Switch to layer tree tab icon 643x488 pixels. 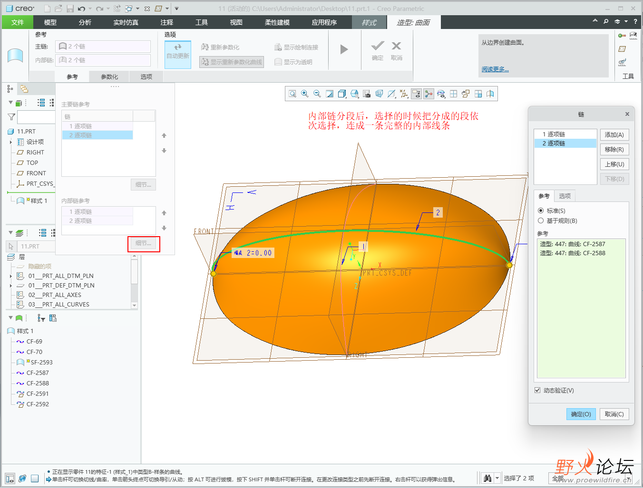point(24,89)
